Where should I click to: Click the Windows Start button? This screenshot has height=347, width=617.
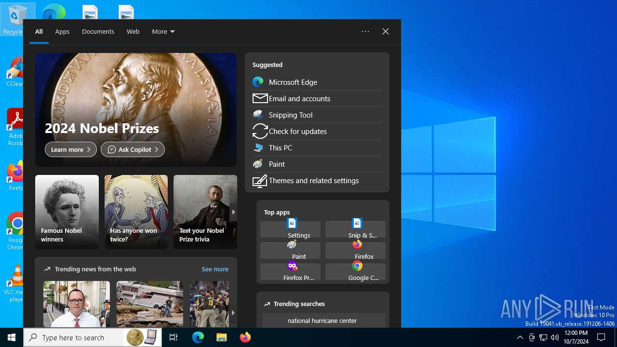click(12, 337)
